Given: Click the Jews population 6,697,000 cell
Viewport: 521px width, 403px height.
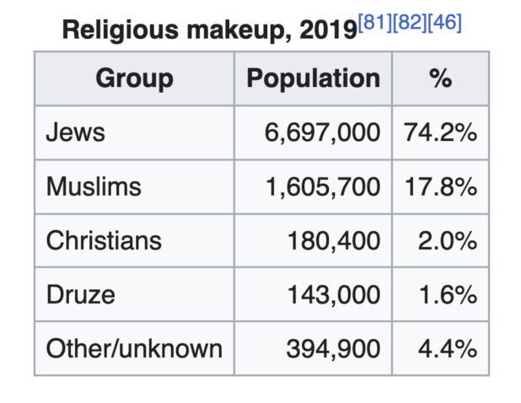Looking at the screenshot, I should click(x=322, y=133).
